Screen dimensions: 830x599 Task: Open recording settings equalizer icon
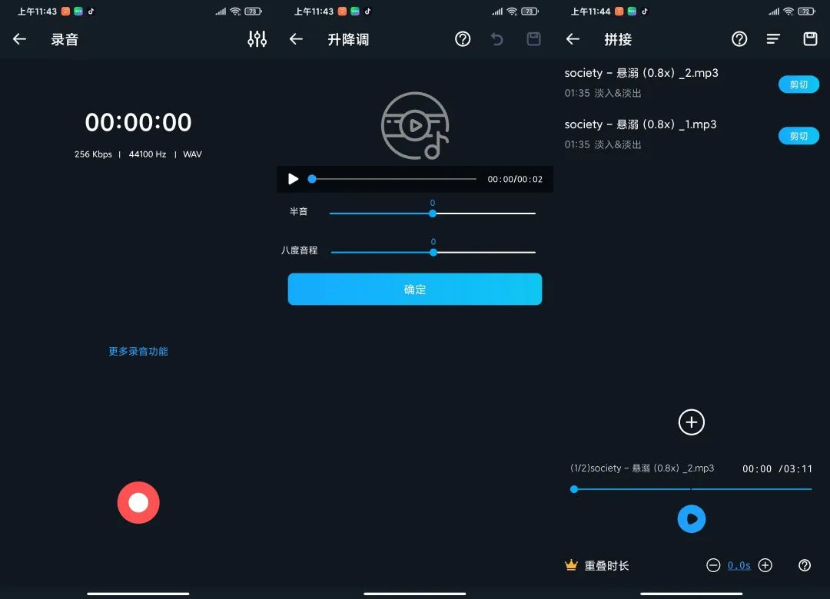[x=257, y=39]
